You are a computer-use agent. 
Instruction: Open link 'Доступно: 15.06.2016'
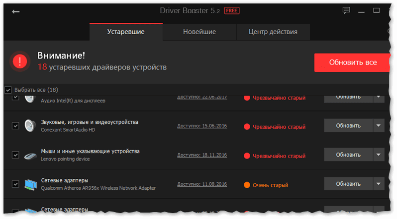point(202,126)
